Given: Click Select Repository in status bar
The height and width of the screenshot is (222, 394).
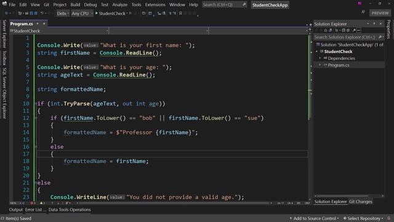Looking at the screenshot, I should (363, 218).
